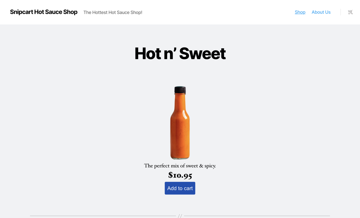Click the vertical separator beside the cart
360x218 pixels.
[341, 12]
